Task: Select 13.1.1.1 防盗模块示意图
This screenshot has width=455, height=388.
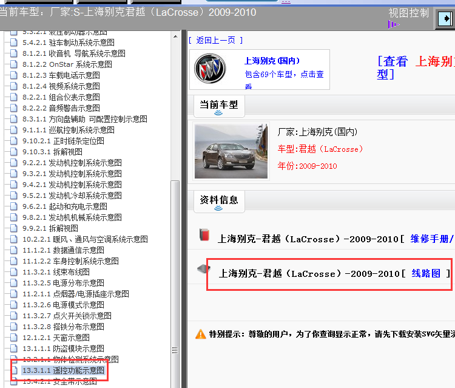Action: 63,349
